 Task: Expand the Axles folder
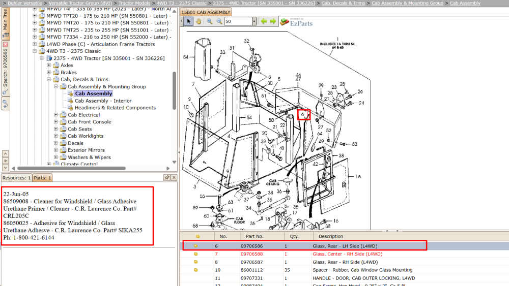coord(49,65)
